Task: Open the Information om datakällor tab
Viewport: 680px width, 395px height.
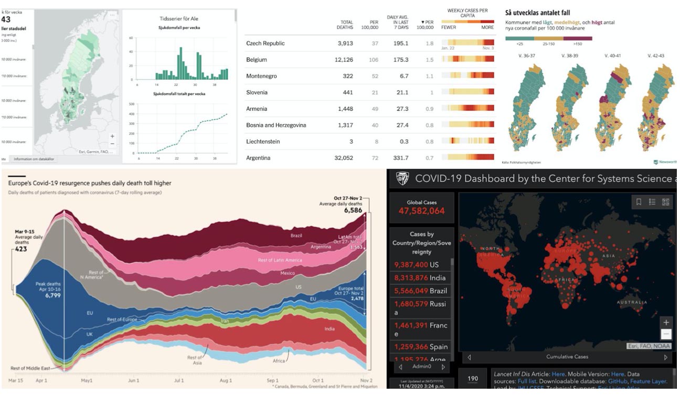Action: [x=33, y=159]
